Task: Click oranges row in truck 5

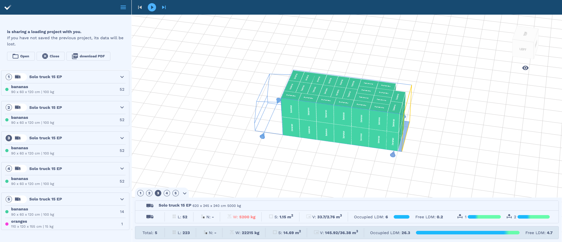Action: (x=65, y=224)
